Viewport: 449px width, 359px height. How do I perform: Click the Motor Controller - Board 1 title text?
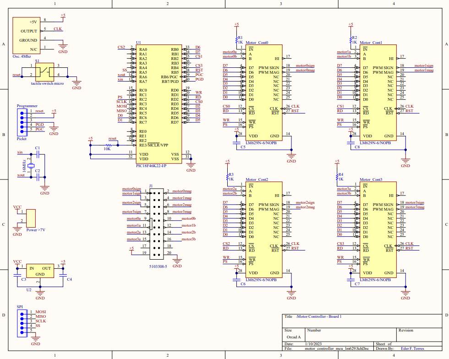[318, 316]
